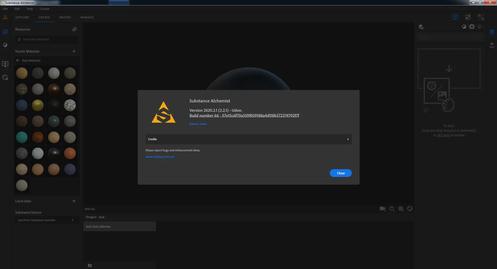Open rendering settings from the left sidebar
Viewport: 497px width, 269px height.
(x=5, y=78)
